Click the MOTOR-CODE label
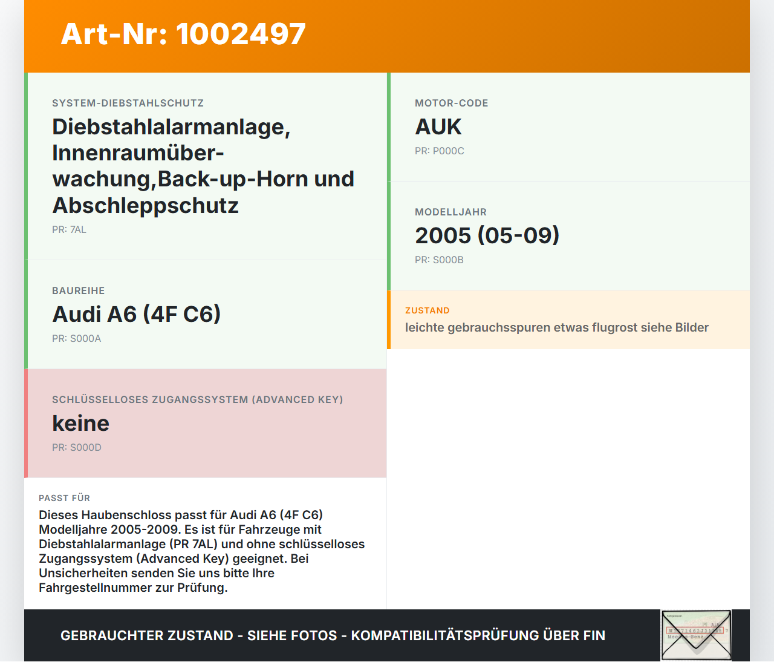This screenshot has height=662, width=774. point(452,103)
